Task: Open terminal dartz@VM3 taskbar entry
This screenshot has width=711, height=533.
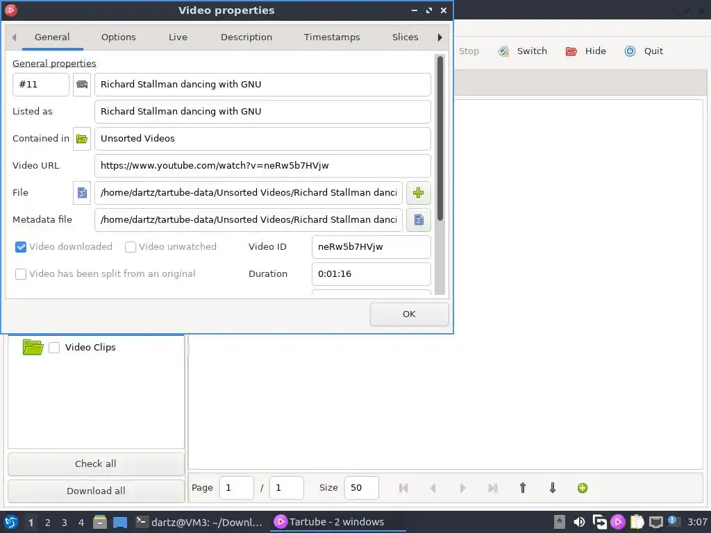Action: point(199,522)
